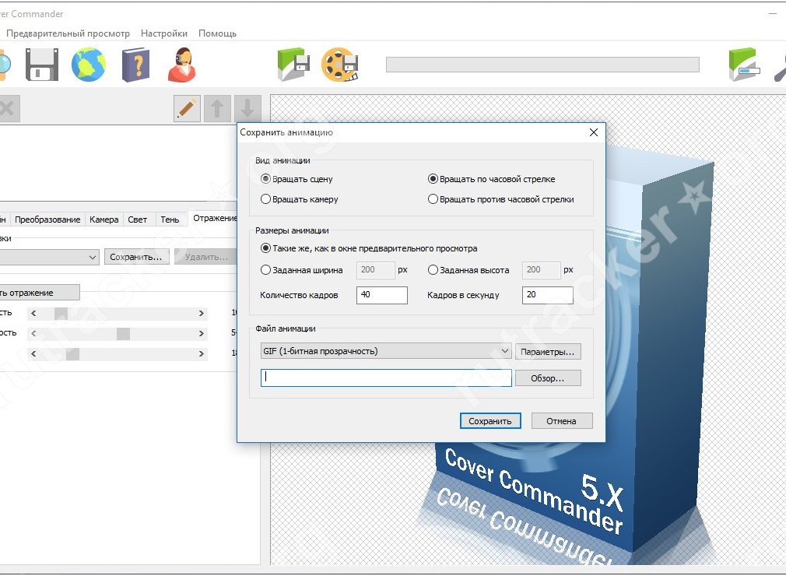Switch to Камера tab
Viewport: 786px width, 576px height.
coord(104,220)
